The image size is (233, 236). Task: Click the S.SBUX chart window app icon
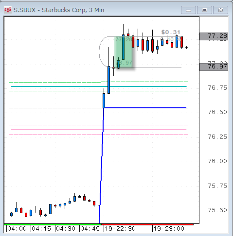(x=8, y=10)
